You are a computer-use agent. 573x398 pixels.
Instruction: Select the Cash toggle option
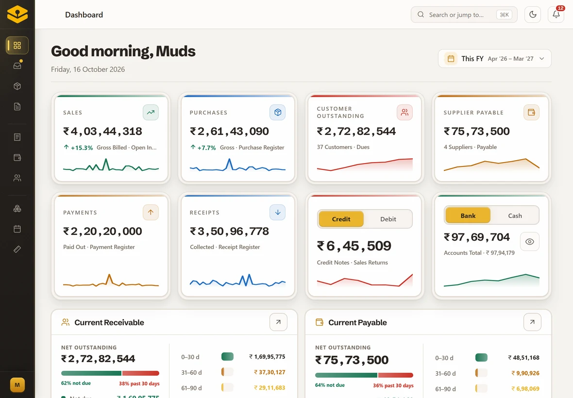pos(515,216)
